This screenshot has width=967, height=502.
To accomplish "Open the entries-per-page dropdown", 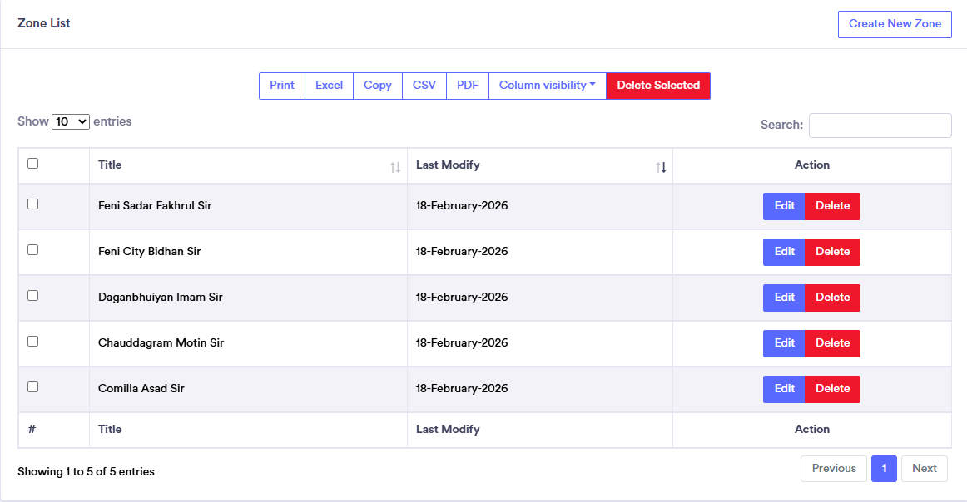I will tap(71, 121).
